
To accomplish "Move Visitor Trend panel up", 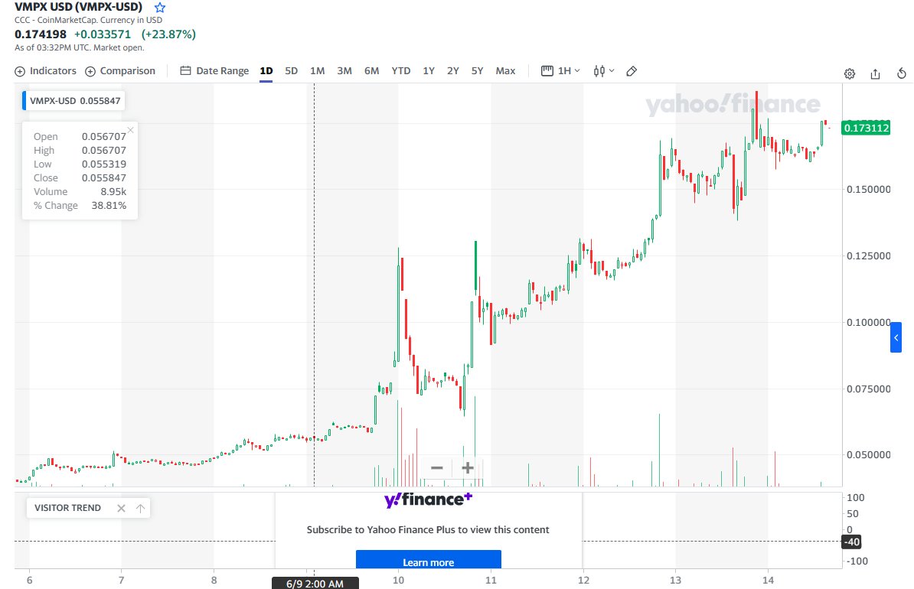I will 141,508.
